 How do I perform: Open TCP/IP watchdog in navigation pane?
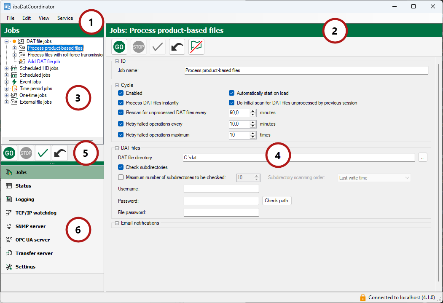tap(52, 213)
